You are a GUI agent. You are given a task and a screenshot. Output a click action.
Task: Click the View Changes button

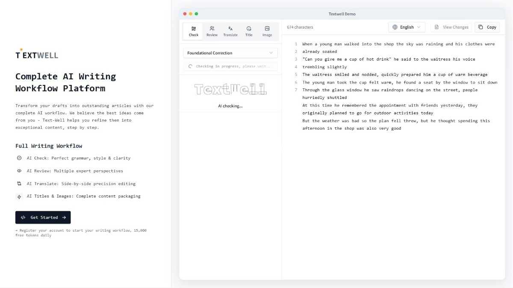pyautogui.click(x=451, y=27)
